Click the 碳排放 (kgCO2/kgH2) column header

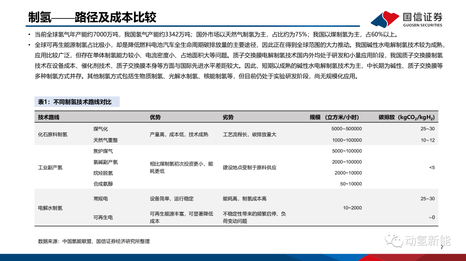click(x=406, y=117)
